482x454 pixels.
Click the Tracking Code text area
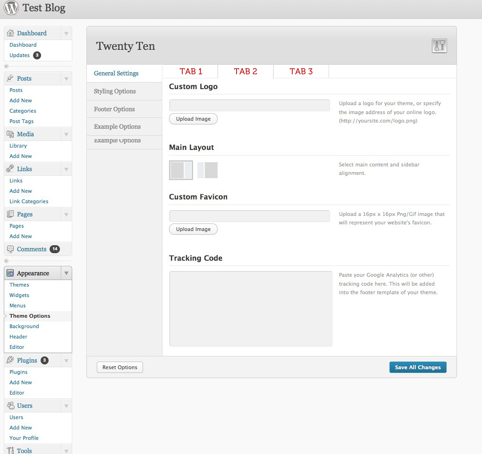click(251, 308)
